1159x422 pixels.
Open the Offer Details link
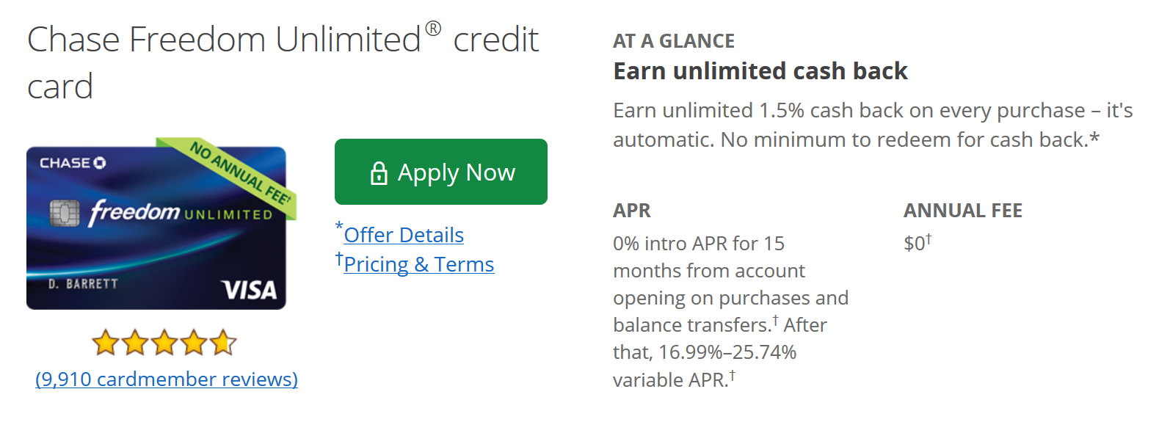[x=404, y=235]
